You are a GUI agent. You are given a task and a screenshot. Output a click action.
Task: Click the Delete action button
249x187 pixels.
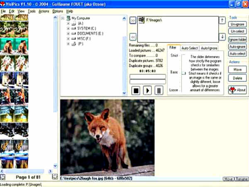[x=237, y=78]
